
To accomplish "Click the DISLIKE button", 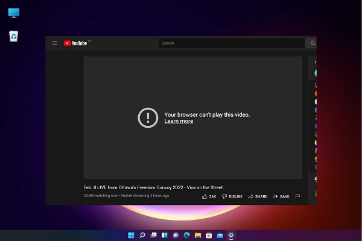I will pos(232,196).
